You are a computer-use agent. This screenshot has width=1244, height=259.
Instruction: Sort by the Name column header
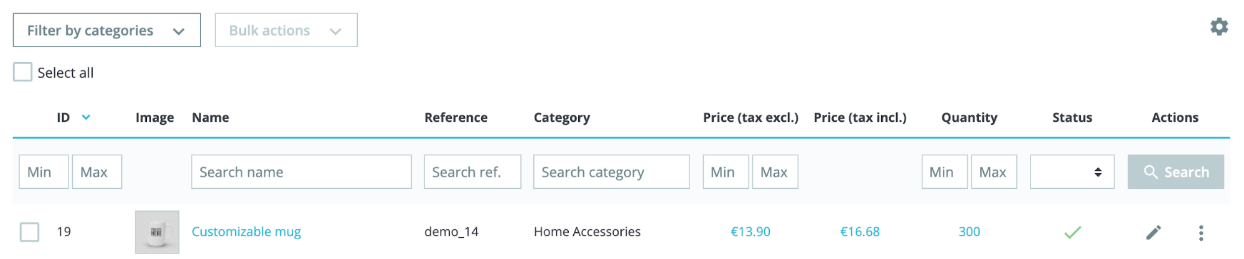tap(210, 117)
